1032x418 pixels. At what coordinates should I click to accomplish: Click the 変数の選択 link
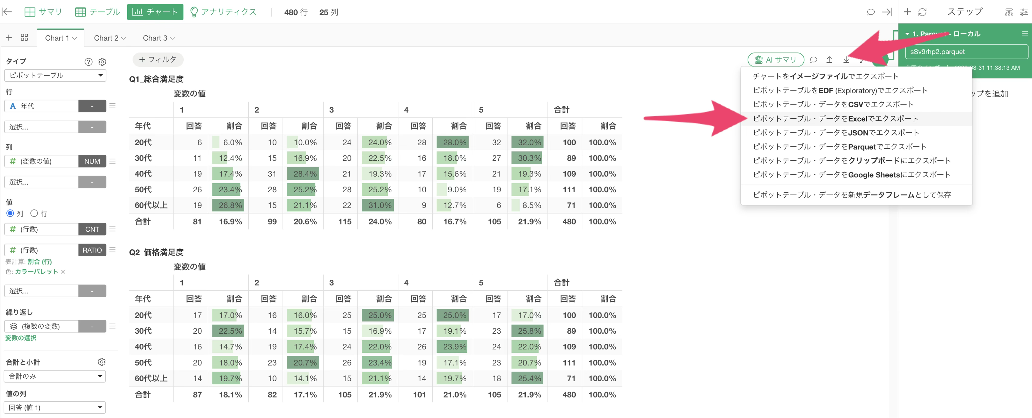tap(21, 338)
